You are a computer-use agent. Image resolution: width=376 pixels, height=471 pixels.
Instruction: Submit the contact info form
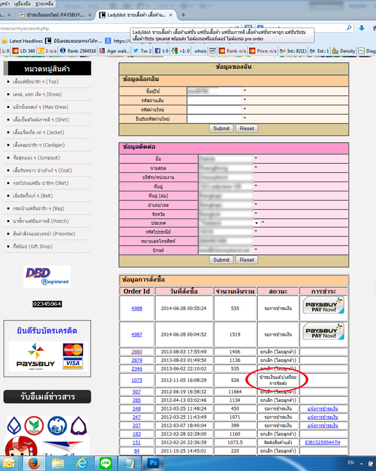[221, 260]
